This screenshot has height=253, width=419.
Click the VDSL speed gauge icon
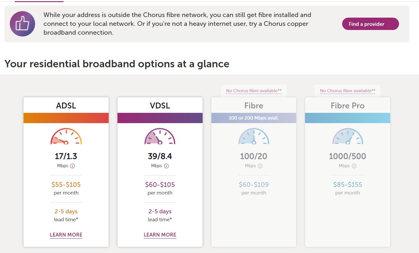coord(160,136)
